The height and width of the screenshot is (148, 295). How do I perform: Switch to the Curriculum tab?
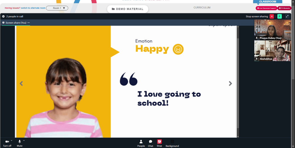tap(202, 8)
